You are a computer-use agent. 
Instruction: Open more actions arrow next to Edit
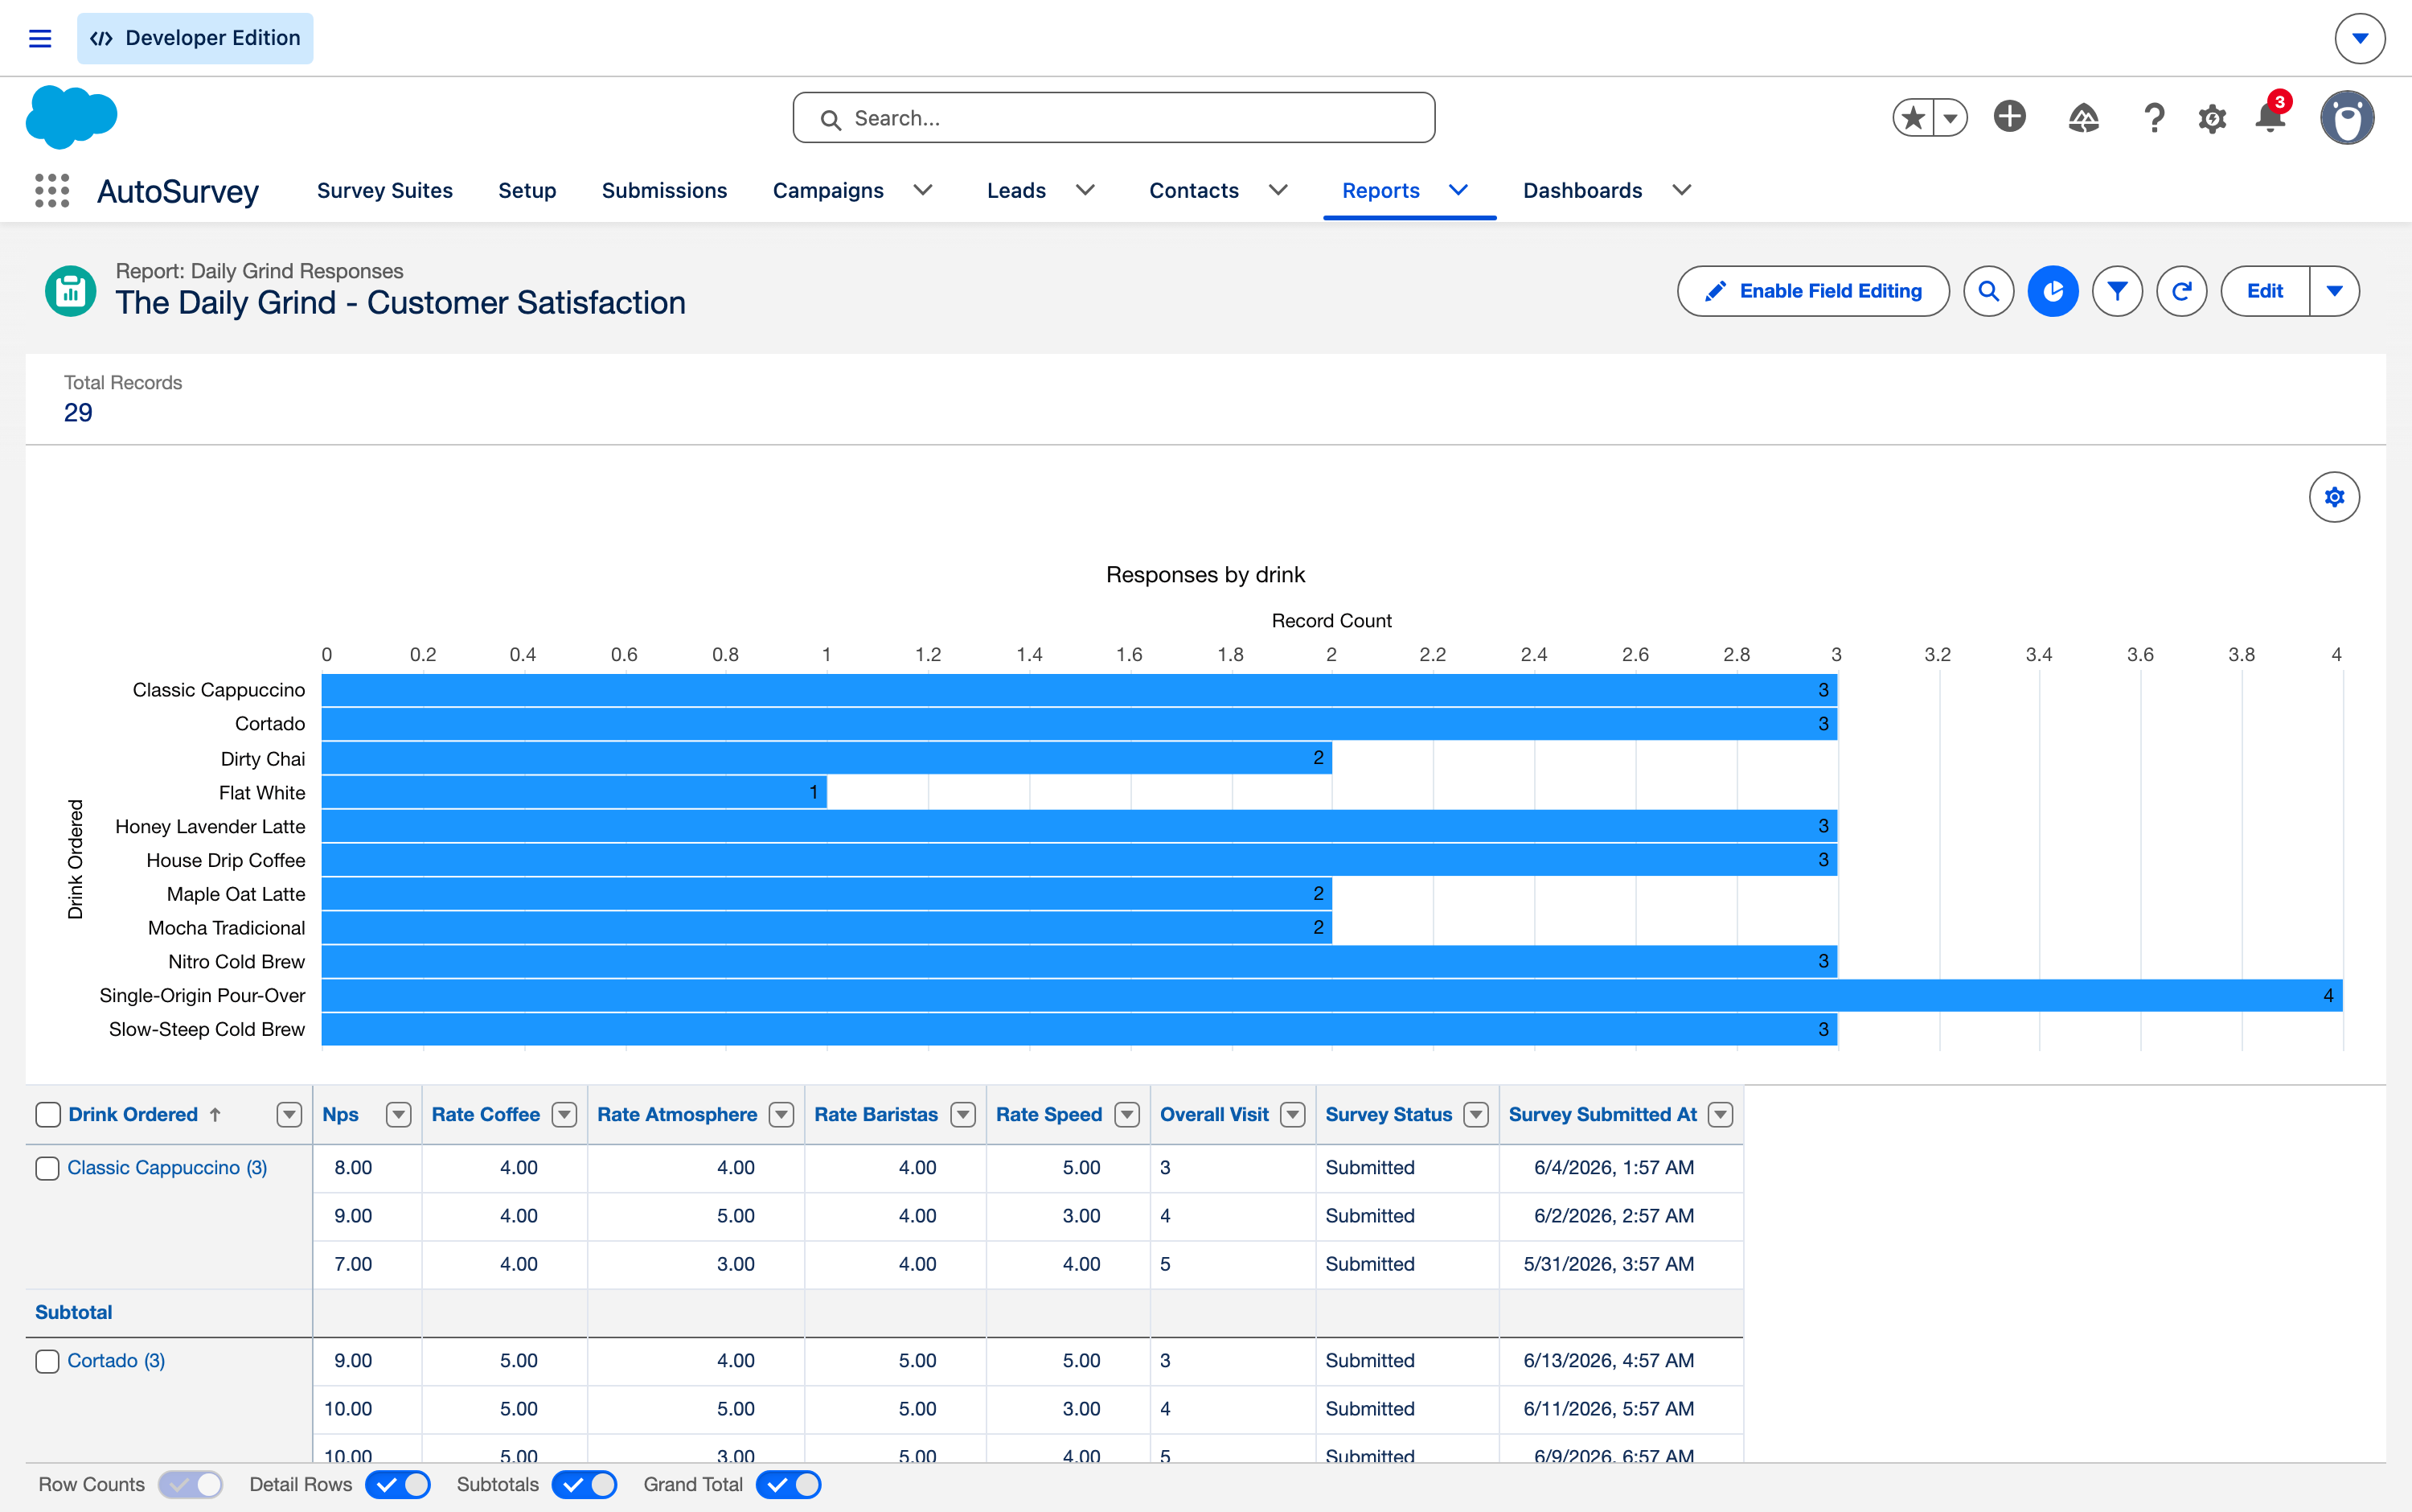pyautogui.click(x=2334, y=291)
